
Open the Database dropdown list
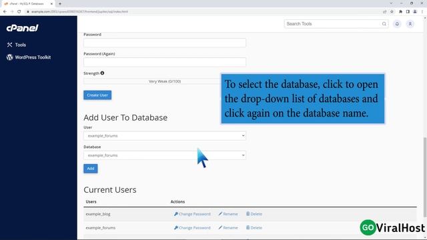click(x=165, y=155)
